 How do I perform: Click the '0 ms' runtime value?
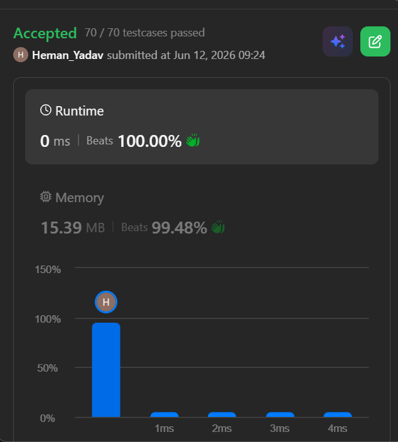point(55,141)
